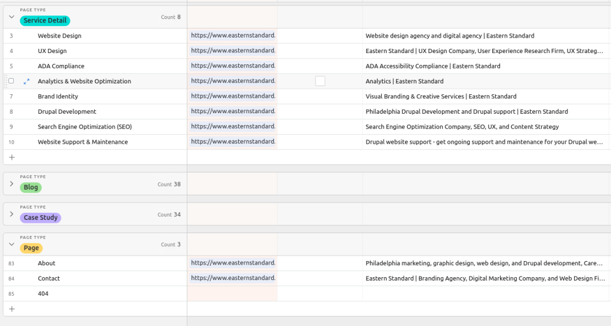
Task: Click the yellow Page type tag
Action: coord(31,248)
